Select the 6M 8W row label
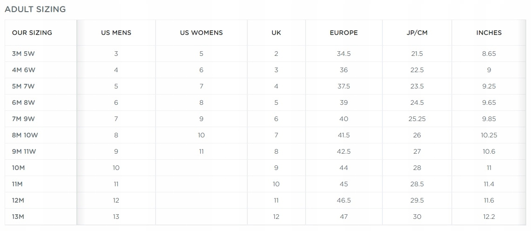The height and width of the screenshot is (231, 531). pos(24,102)
